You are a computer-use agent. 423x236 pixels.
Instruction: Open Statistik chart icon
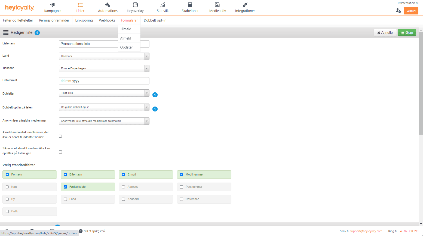tap(163, 5)
